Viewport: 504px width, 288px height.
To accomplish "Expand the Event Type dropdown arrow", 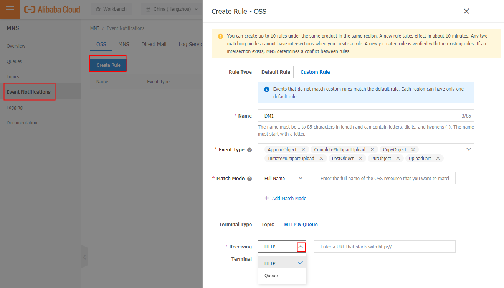I will (x=468, y=149).
